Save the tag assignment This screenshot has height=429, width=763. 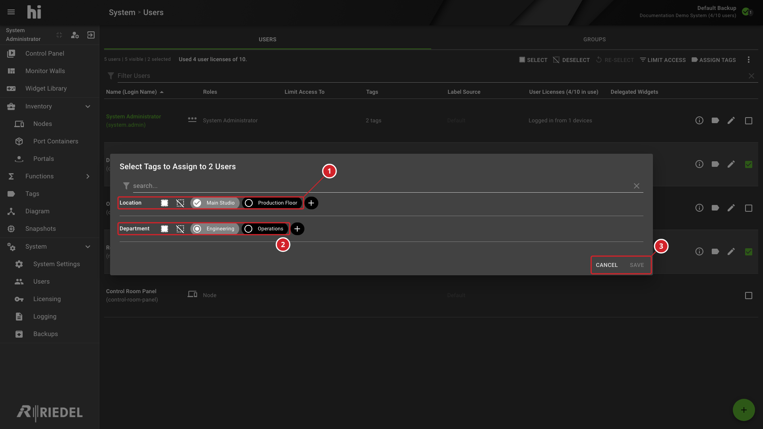point(637,265)
